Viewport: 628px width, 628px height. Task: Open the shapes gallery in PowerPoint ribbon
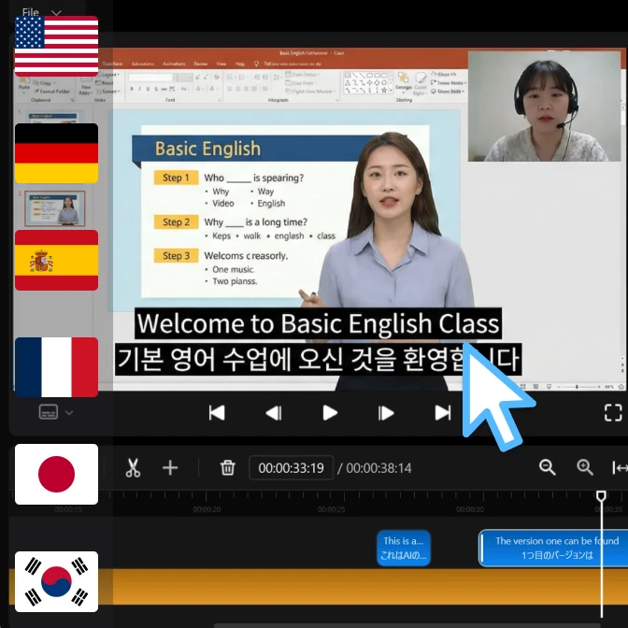click(366, 83)
